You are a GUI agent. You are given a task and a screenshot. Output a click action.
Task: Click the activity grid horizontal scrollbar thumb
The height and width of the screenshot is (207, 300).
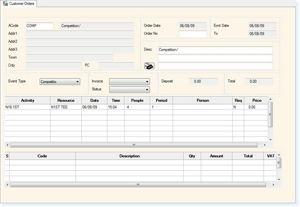pyautogui.click(x=134, y=145)
